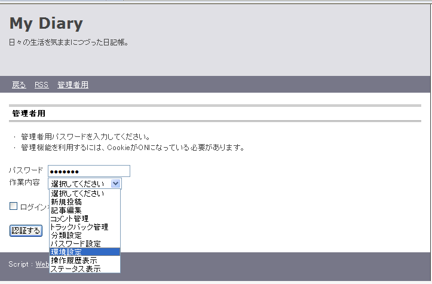
Task: Select 選択してください option in dropdown list
Action: tap(78, 194)
